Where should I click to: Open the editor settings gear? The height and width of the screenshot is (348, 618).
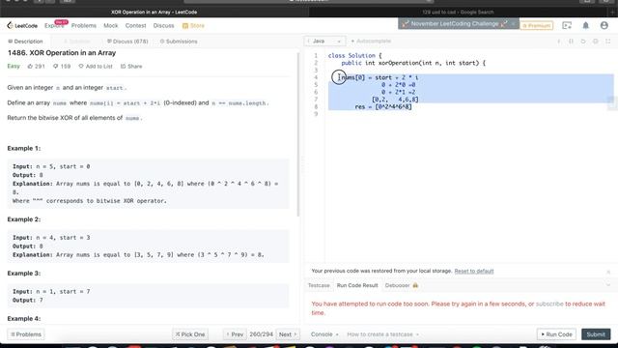pos(596,41)
